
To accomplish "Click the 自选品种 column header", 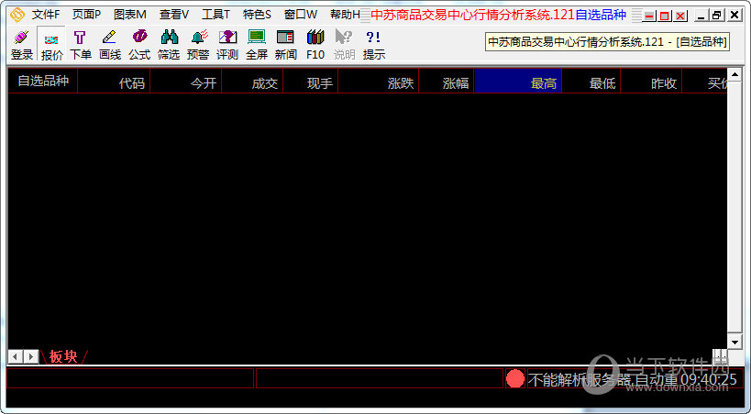I will (x=42, y=81).
